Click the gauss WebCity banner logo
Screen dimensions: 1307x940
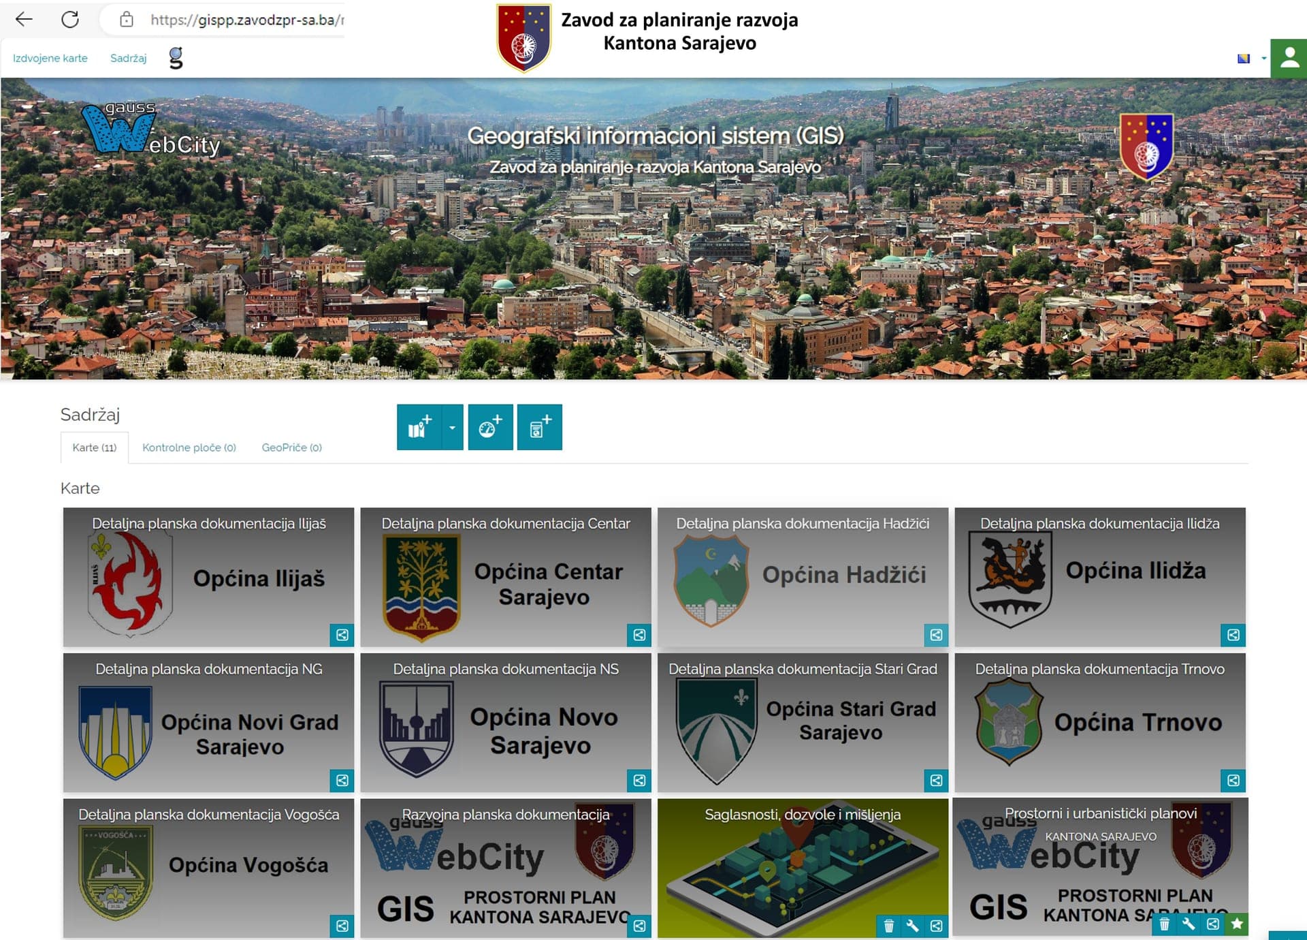pyautogui.click(x=151, y=129)
